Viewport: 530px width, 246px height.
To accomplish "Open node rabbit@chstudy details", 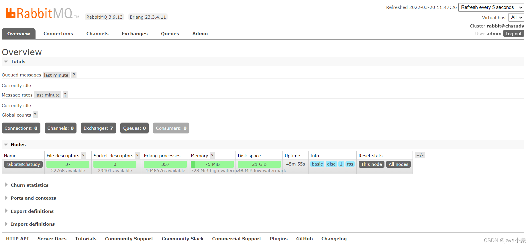I will (x=23, y=164).
